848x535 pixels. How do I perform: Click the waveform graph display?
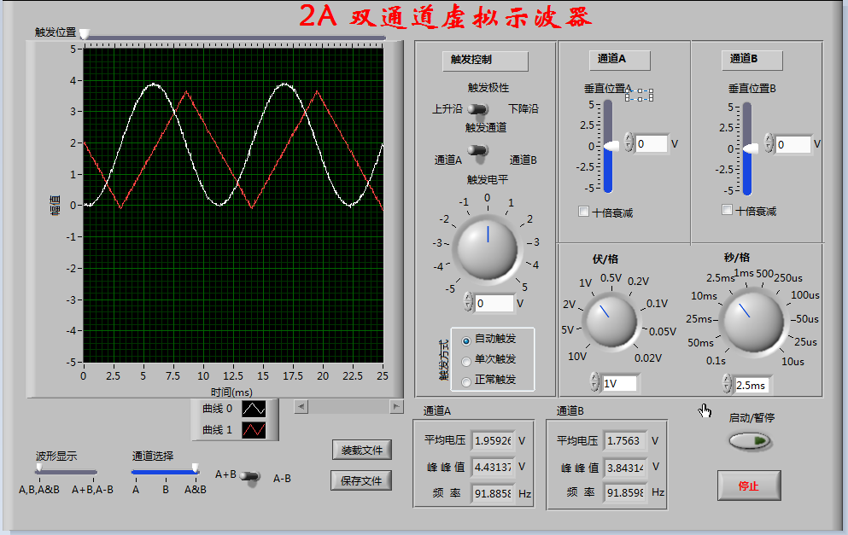233,206
